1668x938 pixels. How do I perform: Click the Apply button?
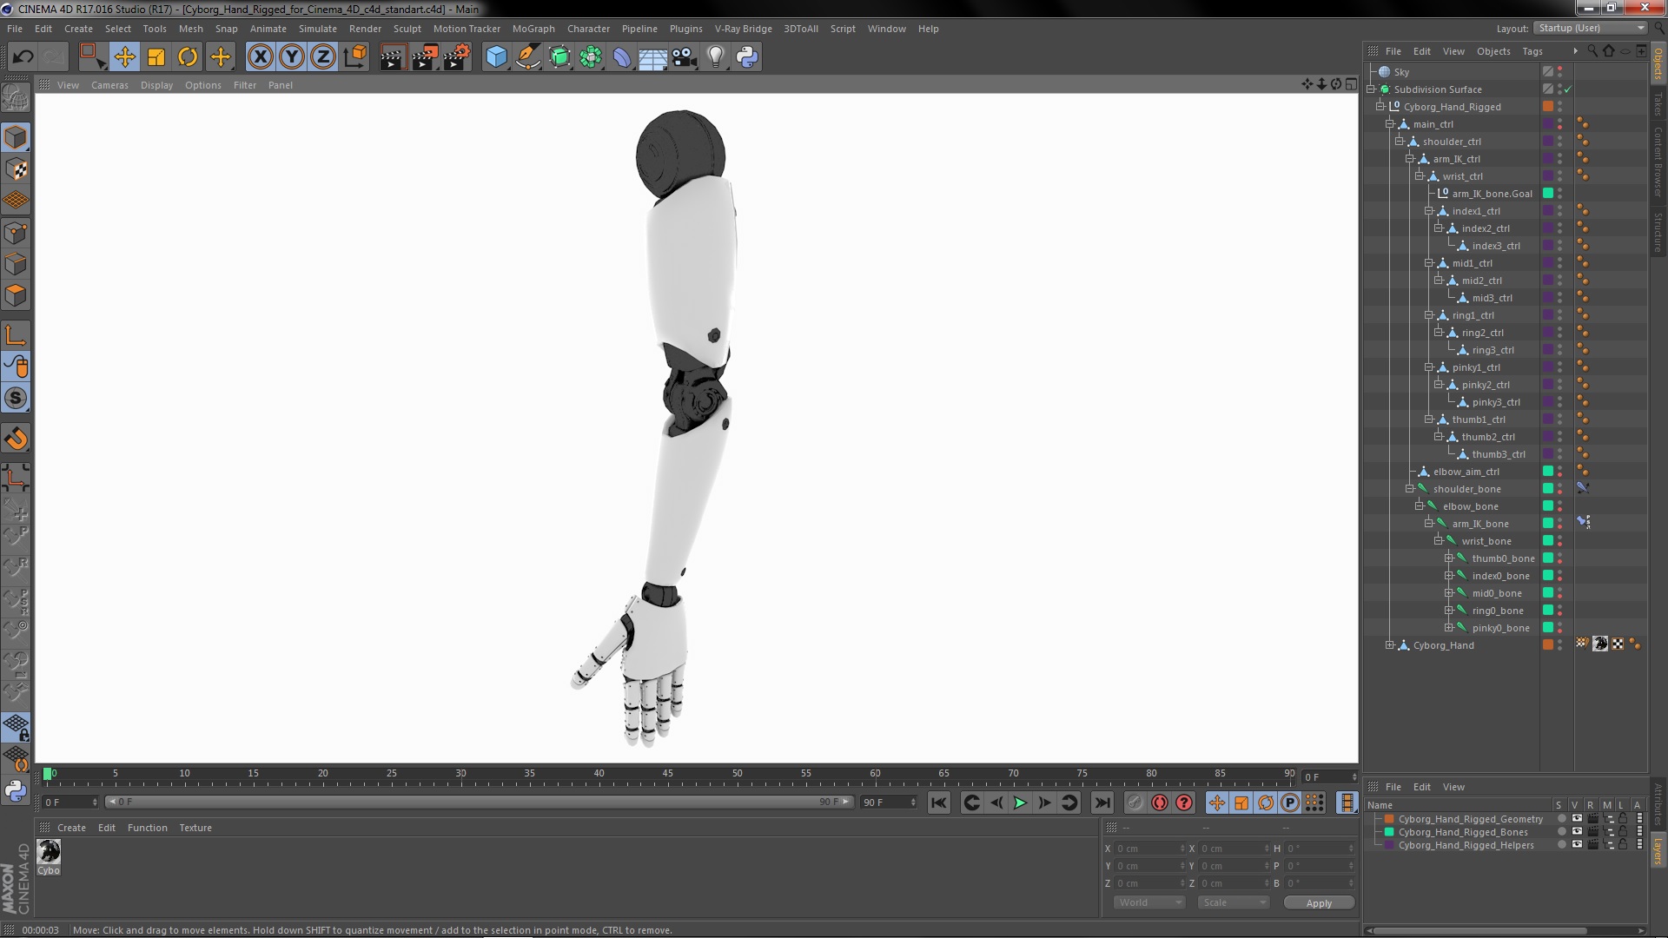click(1319, 903)
